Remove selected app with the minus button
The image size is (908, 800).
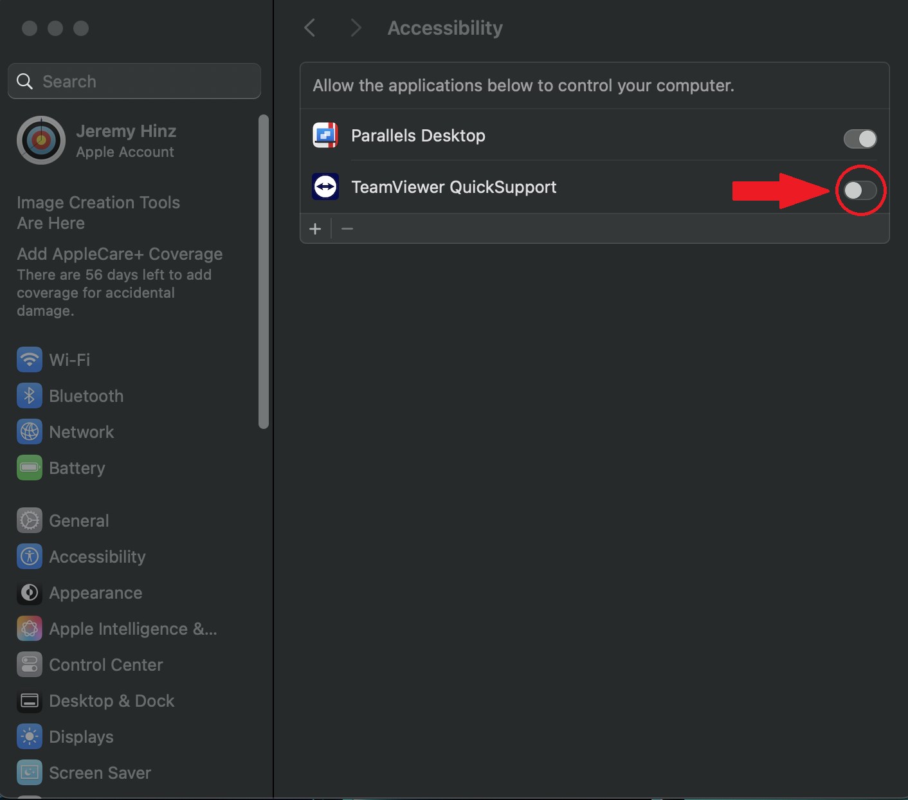pos(347,228)
